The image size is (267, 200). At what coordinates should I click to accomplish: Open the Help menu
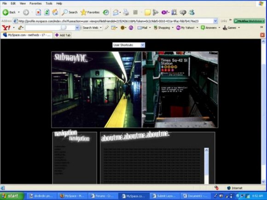click(59, 3)
